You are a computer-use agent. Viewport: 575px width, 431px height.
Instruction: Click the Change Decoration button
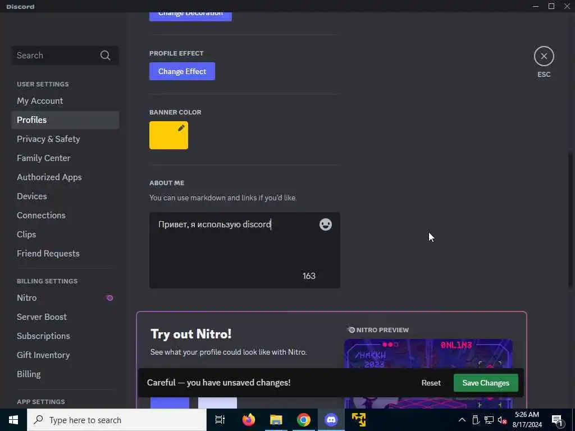point(190,16)
